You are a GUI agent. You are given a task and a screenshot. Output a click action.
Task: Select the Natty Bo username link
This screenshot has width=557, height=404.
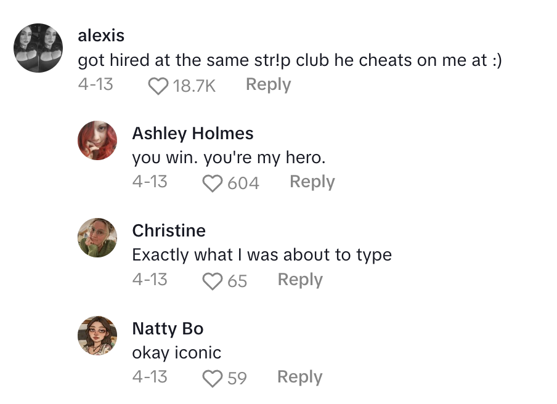point(168,328)
